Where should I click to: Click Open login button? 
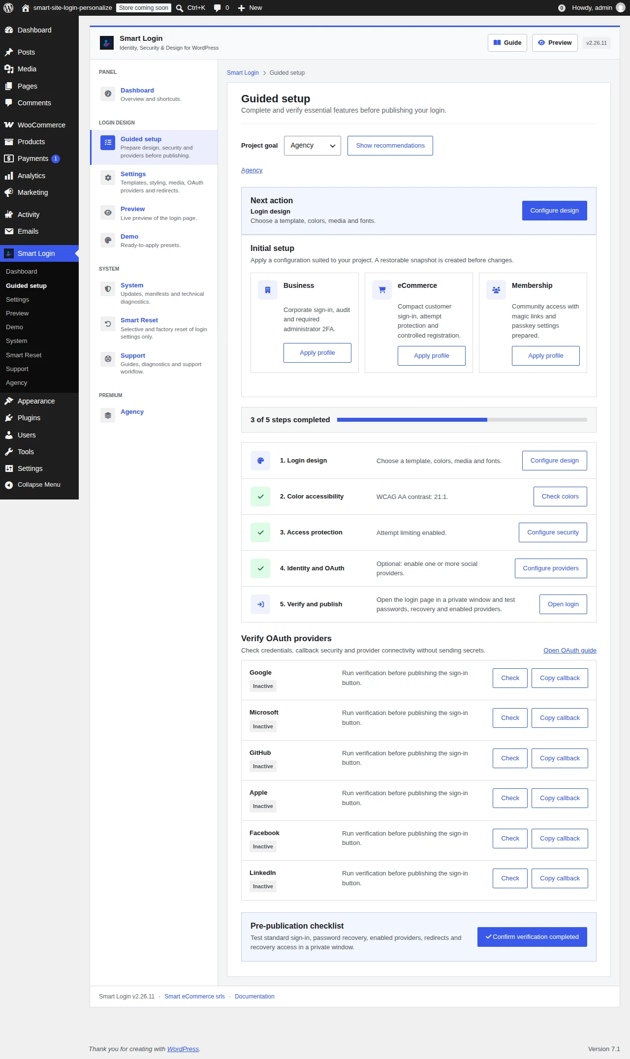tap(563, 604)
